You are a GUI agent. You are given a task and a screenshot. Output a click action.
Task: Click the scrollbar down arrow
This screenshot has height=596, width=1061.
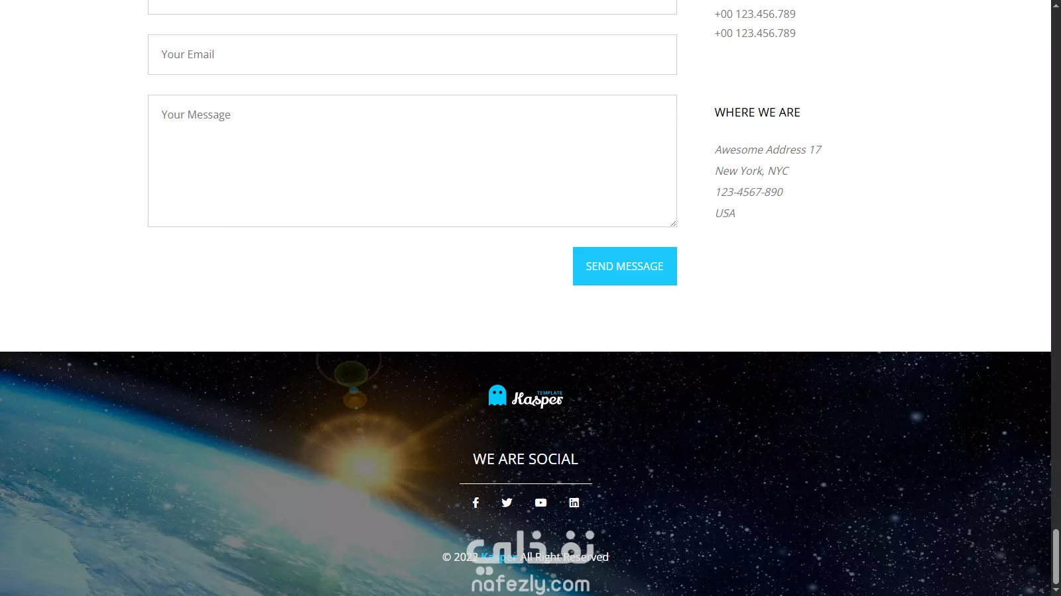click(1056, 591)
